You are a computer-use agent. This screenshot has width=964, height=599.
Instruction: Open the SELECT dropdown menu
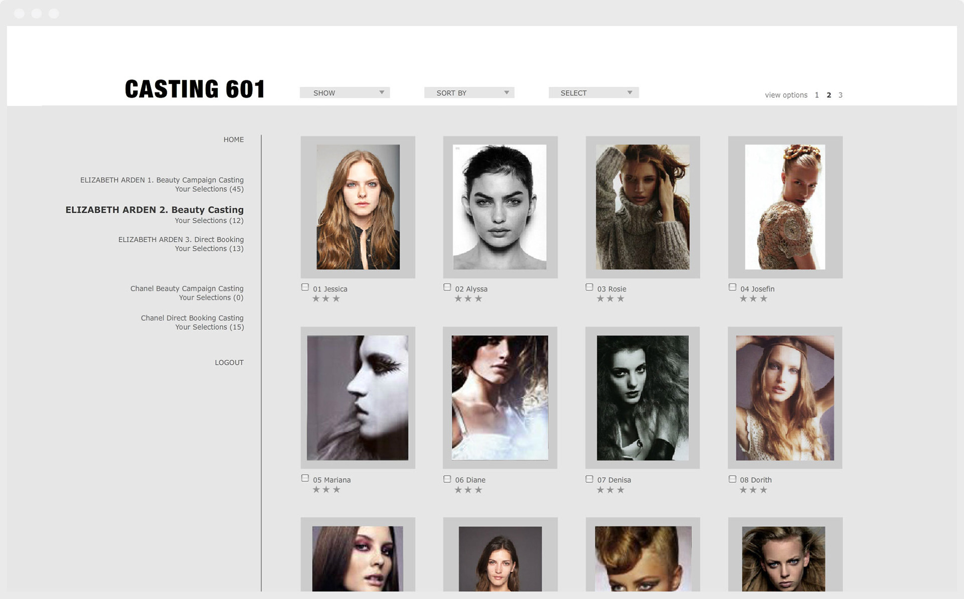click(593, 93)
